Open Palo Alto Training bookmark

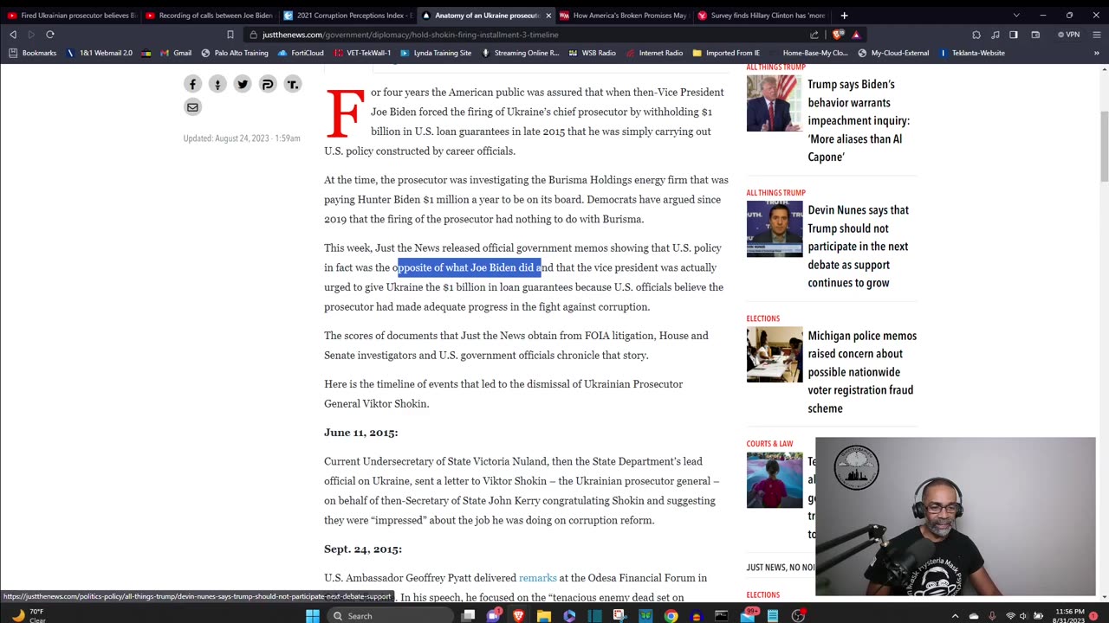(235, 53)
